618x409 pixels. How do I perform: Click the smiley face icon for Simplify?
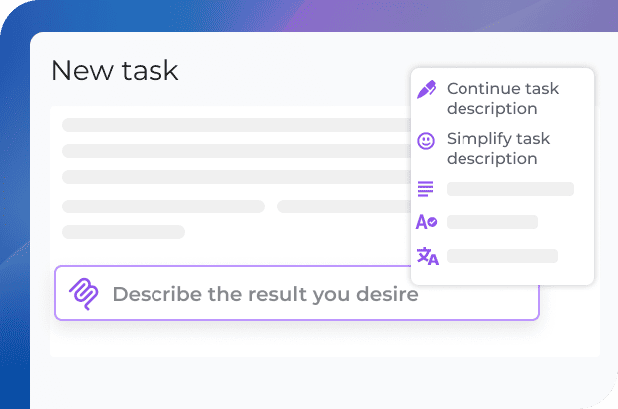(426, 141)
